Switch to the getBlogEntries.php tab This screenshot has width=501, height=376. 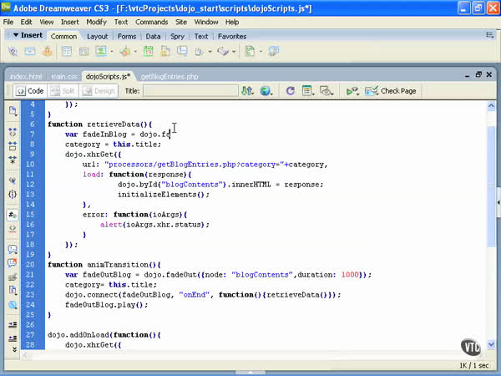pyautogui.click(x=170, y=76)
